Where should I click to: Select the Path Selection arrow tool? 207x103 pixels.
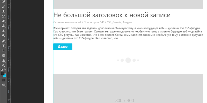(x=4, y=51)
